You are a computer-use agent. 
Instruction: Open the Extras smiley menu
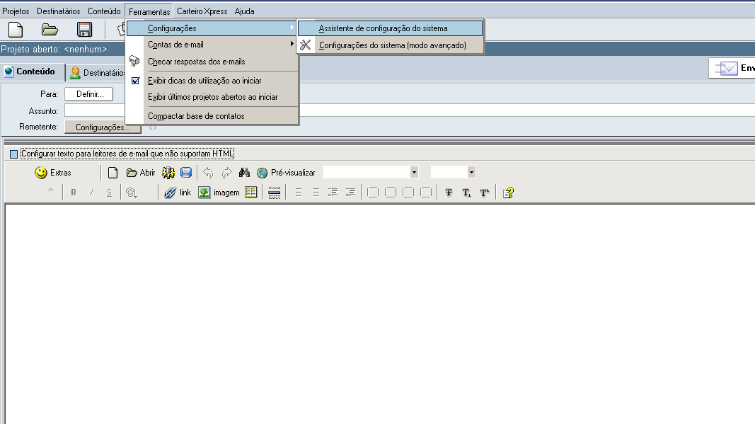point(53,173)
